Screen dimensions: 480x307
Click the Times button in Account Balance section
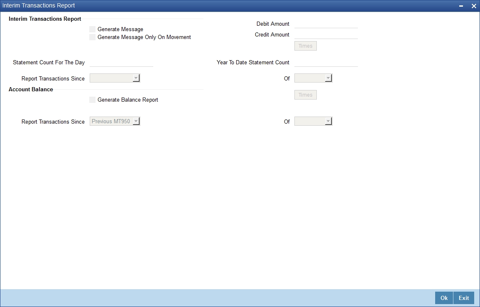tap(306, 95)
